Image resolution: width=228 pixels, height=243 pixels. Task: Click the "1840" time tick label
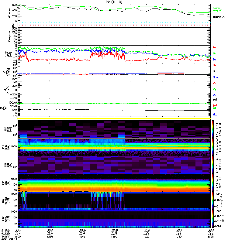pos(82,237)
